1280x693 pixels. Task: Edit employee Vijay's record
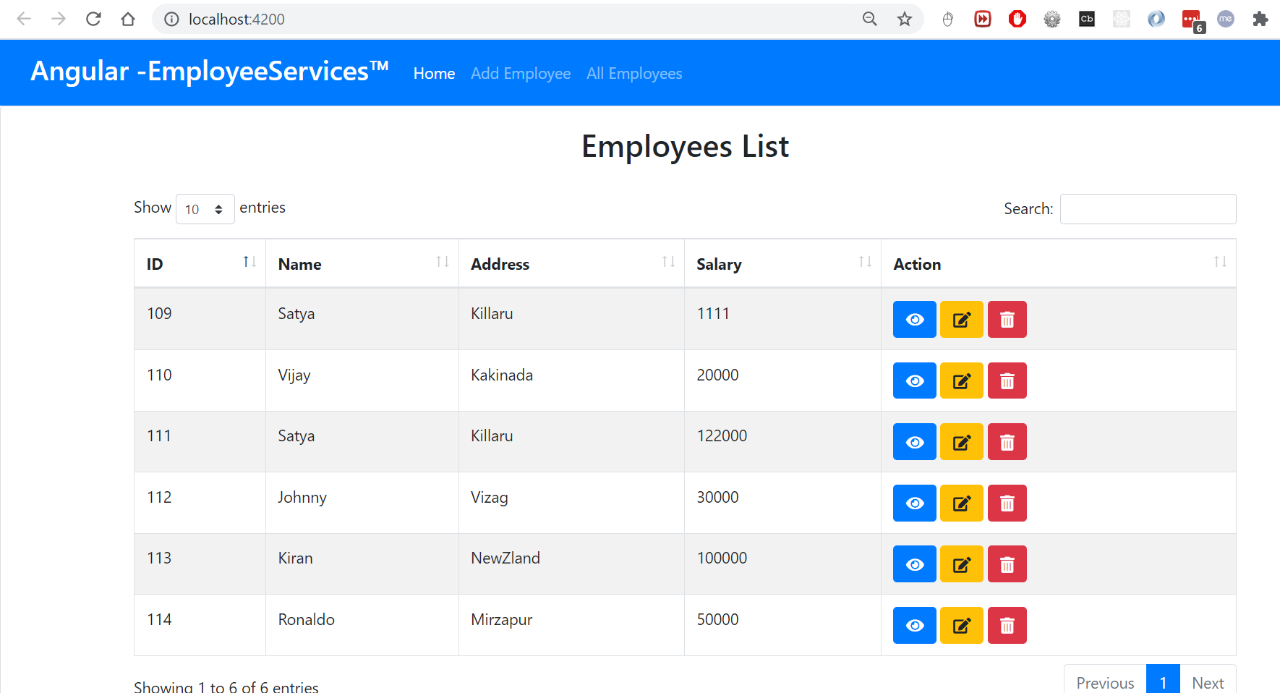point(961,381)
